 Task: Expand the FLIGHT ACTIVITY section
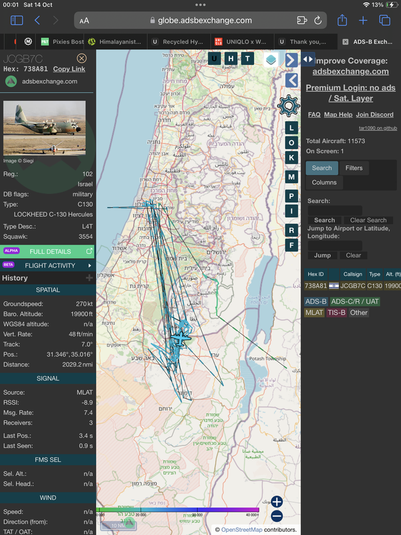click(47, 265)
